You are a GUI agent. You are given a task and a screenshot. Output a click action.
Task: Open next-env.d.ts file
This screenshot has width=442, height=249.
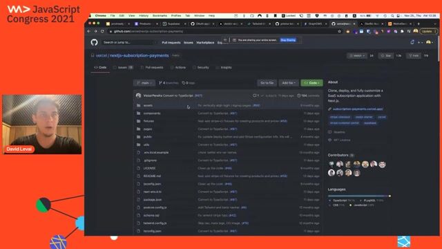[152, 192]
